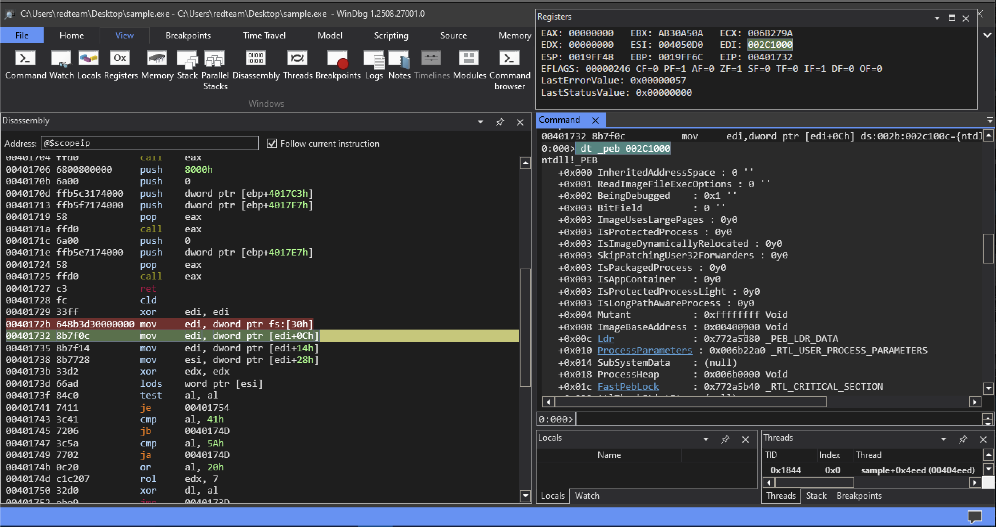Open the Logs icon
The image size is (996, 527).
[x=374, y=65]
